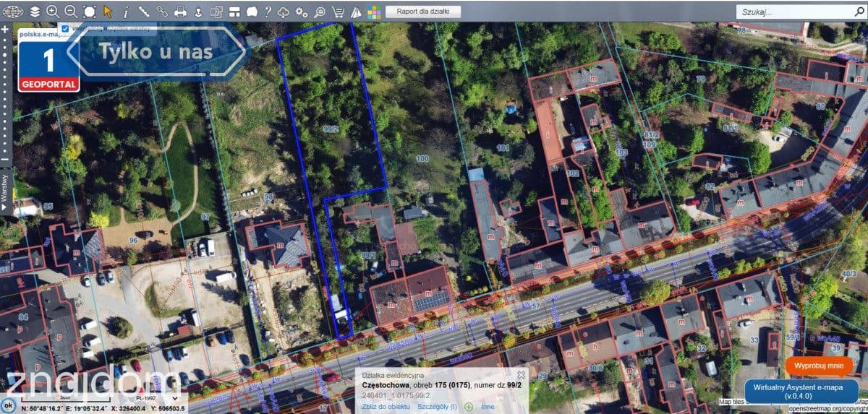Click the warning triangle tool
The height and width of the screenshot is (414, 868).
pos(356,11)
